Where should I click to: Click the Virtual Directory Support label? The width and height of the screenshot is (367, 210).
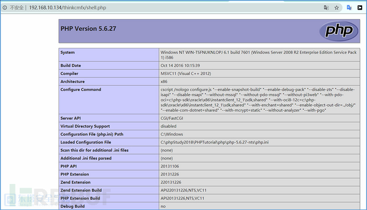(x=85, y=127)
